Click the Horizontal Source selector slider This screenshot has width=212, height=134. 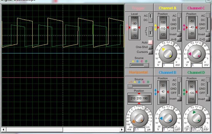coord(139,86)
